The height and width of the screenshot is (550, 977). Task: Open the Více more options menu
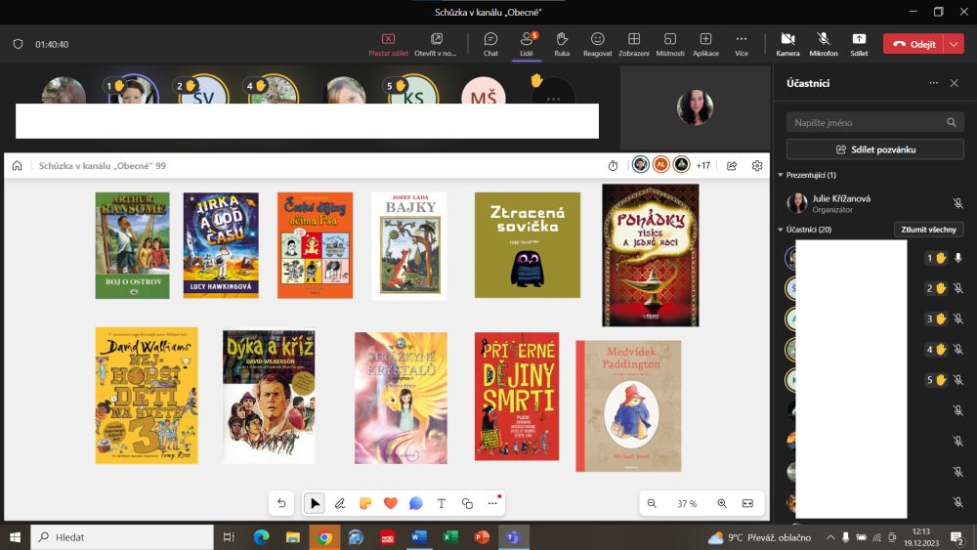741,44
